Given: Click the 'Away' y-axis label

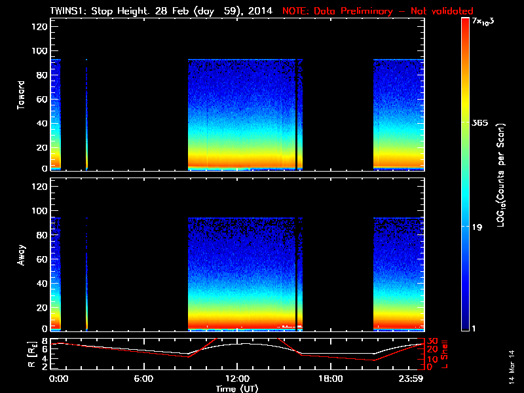Looking at the screenshot, I should click(x=22, y=255).
